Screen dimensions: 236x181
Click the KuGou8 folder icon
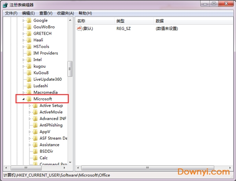coord(29,73)
